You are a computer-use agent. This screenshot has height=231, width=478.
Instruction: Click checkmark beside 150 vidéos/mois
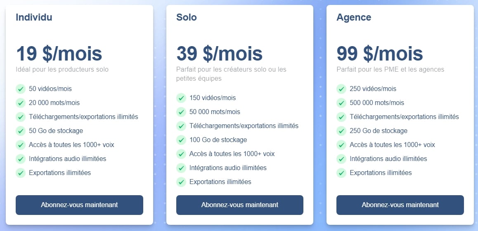[181, 98]
